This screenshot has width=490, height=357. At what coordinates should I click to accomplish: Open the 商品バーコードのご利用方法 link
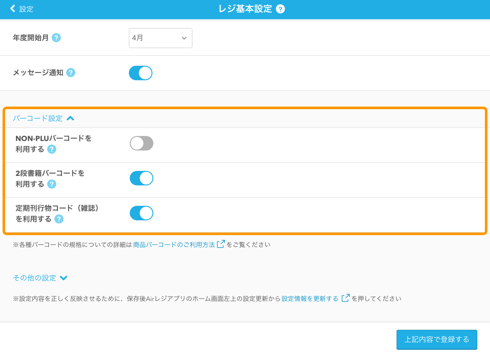point(174,244)
